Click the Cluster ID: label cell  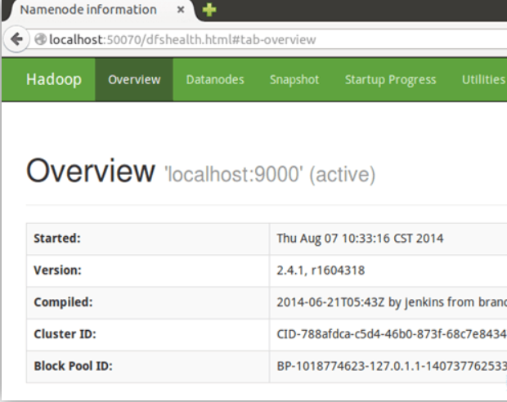pyautogui.click(x=148, y=334)
